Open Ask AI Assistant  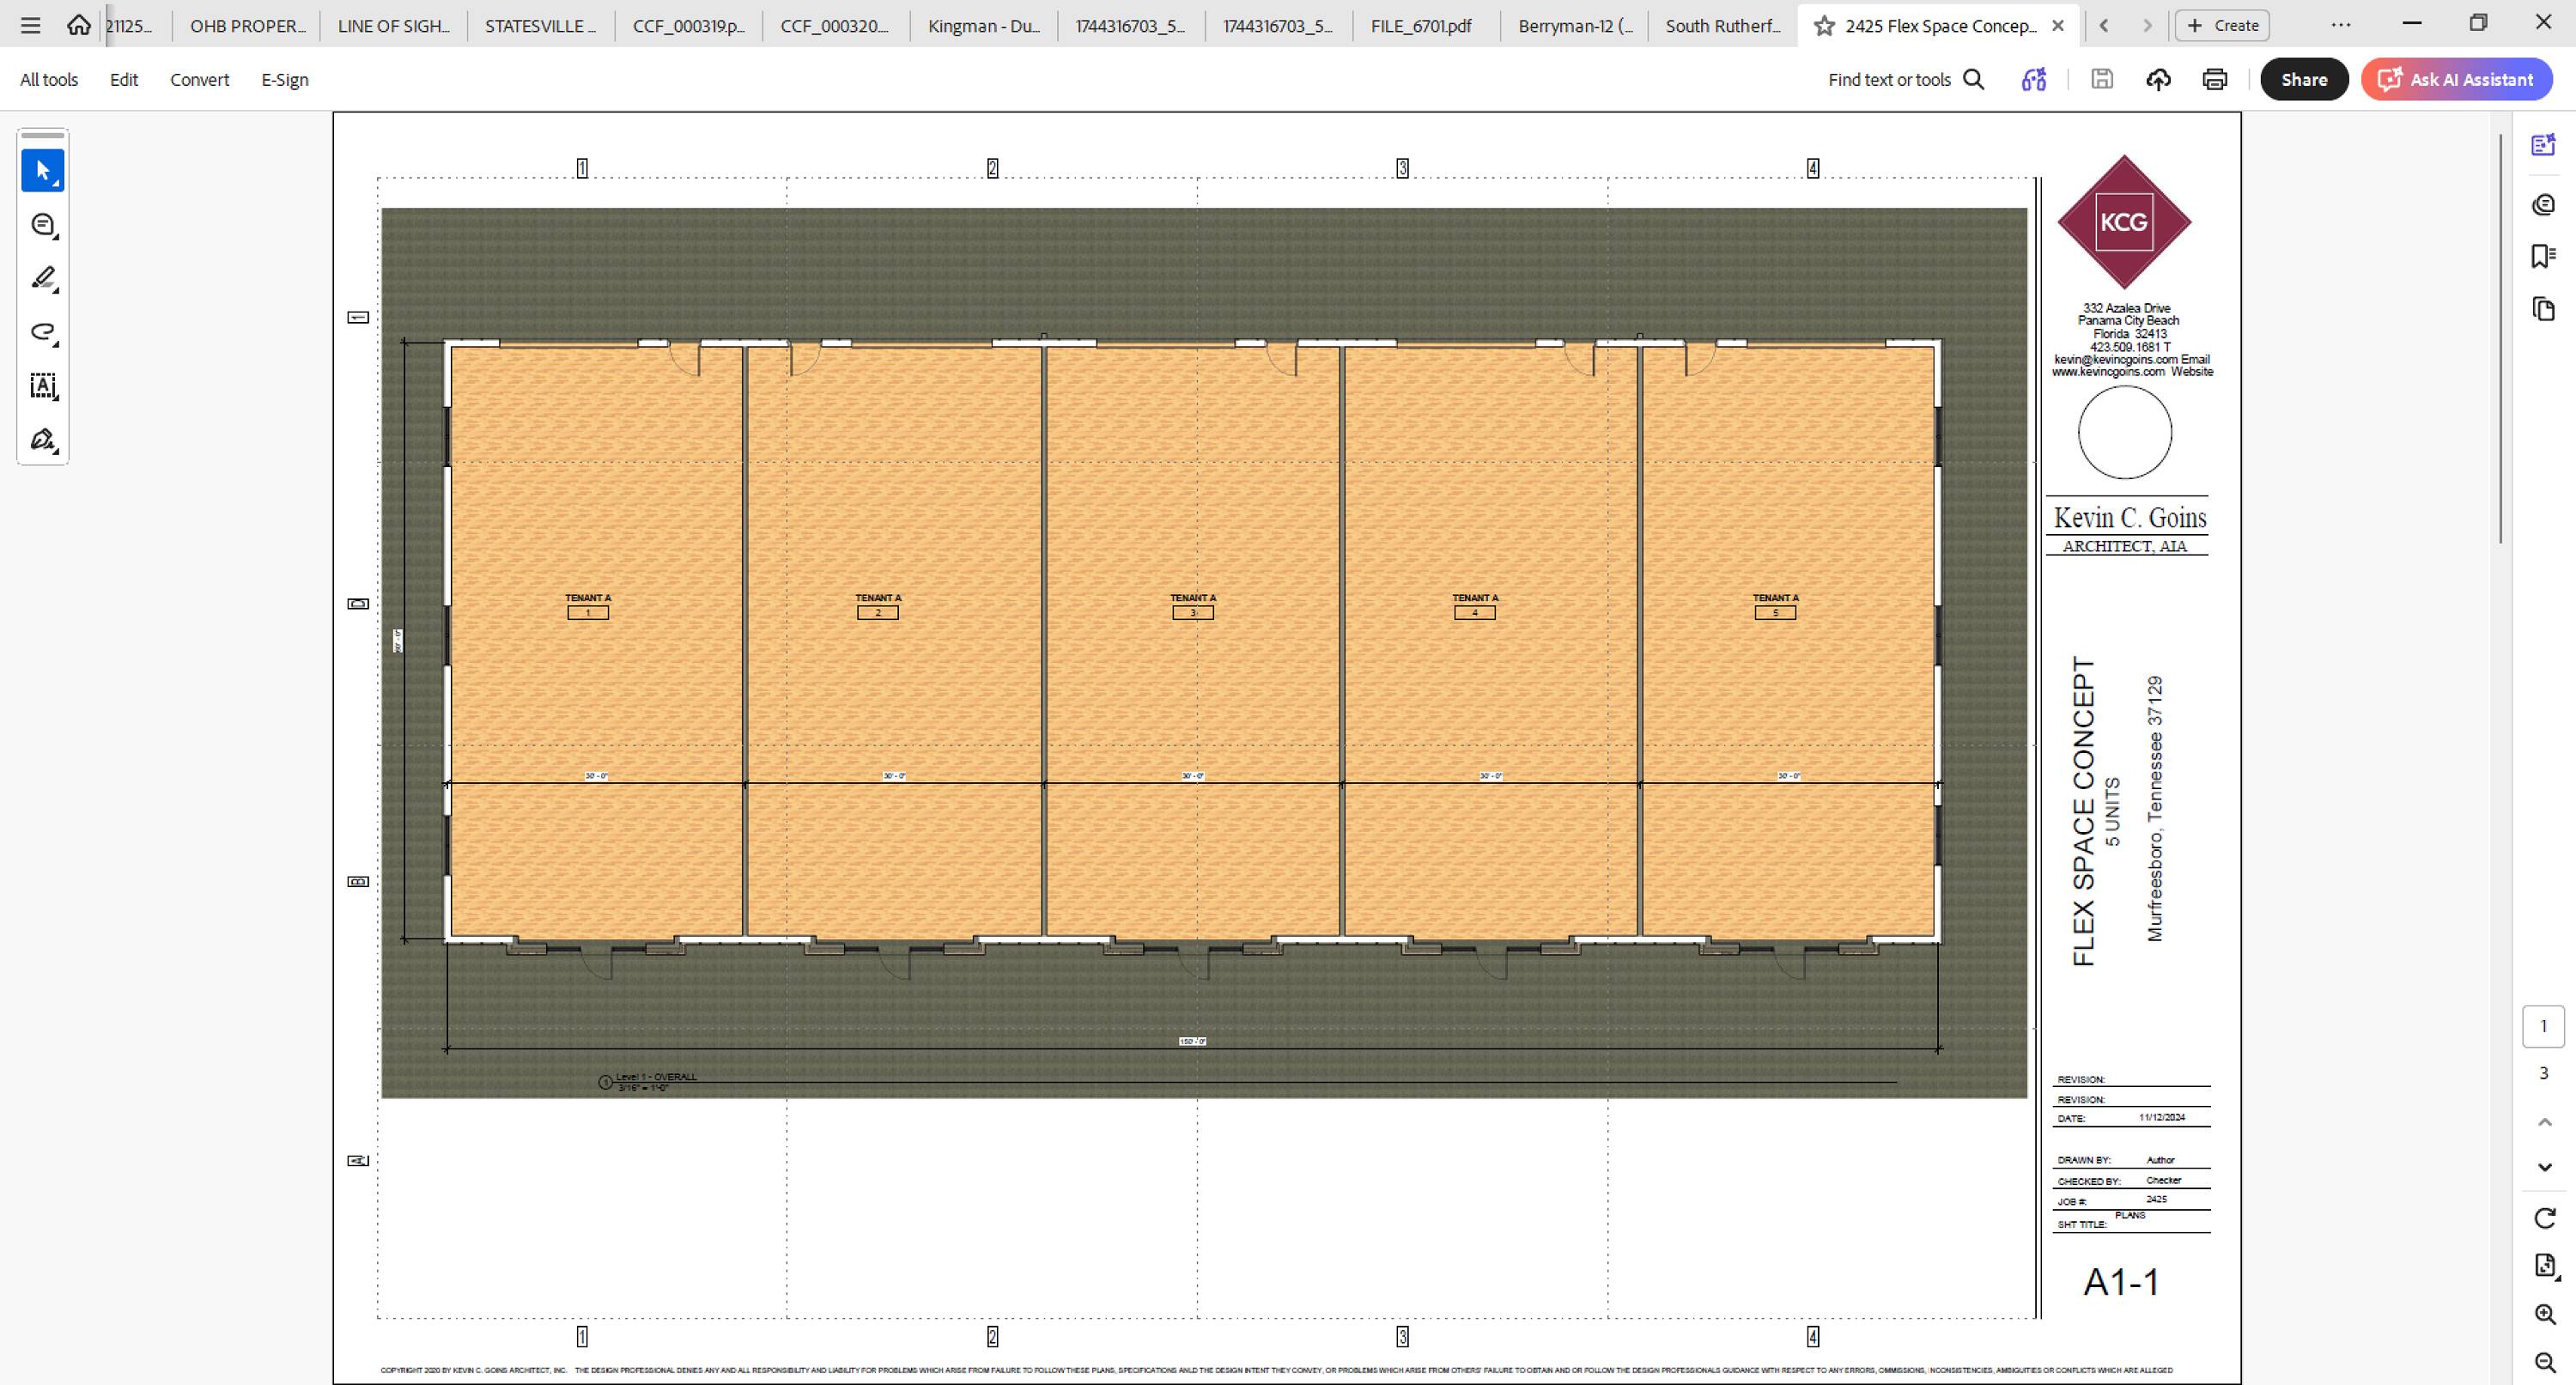(x=2456, y=80)
